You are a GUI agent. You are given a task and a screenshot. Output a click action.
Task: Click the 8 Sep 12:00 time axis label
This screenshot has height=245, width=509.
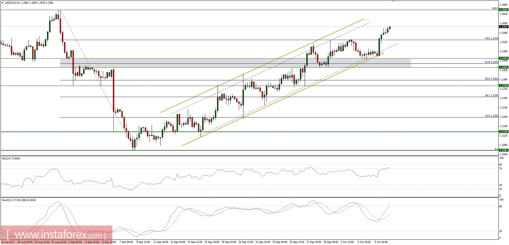point(143,242)
